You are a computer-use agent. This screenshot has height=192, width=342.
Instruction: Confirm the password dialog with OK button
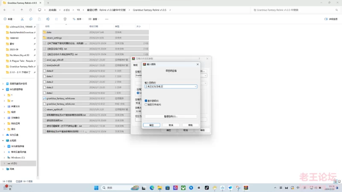click(x=152, y=125)
